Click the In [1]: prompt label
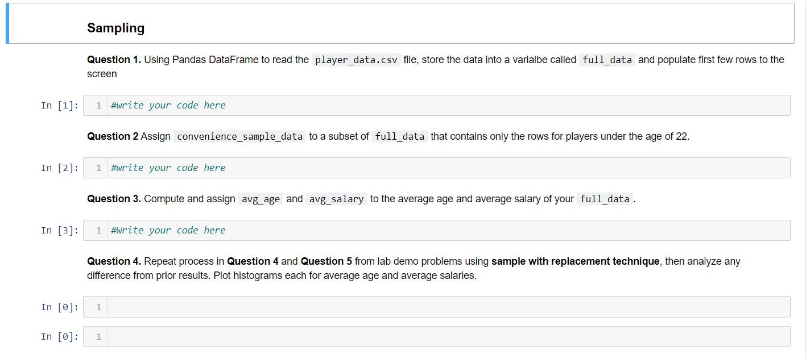Viewport: 806px width, 359px height. click(59, 105)
